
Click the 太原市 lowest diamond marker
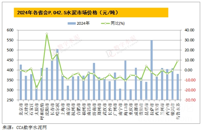(36, 88)
